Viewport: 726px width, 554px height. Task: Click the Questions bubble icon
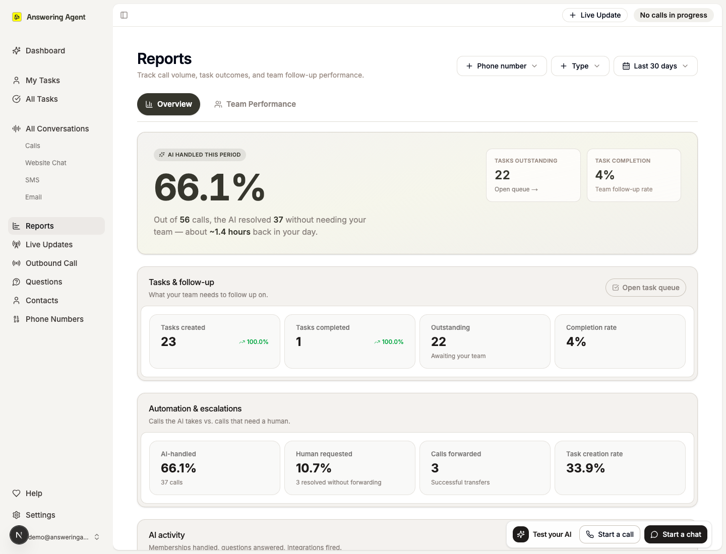click(16, 282)
